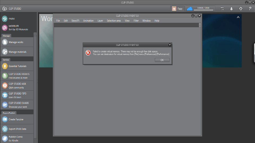Open the Edit menu
The image size is (255, 143).
(66, 21)
